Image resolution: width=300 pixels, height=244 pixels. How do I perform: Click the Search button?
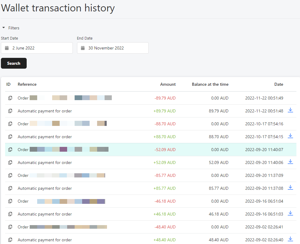[x=14, y=63]
